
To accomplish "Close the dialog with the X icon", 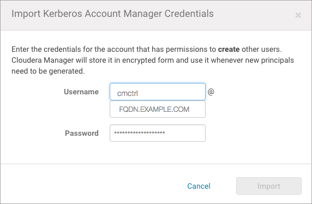I will tap(298, 15).
